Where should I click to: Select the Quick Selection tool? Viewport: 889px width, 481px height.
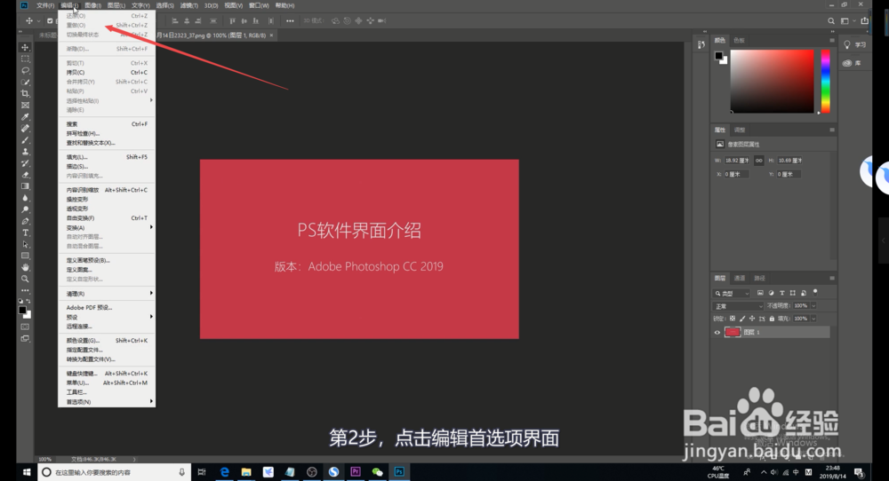point(25,82)
